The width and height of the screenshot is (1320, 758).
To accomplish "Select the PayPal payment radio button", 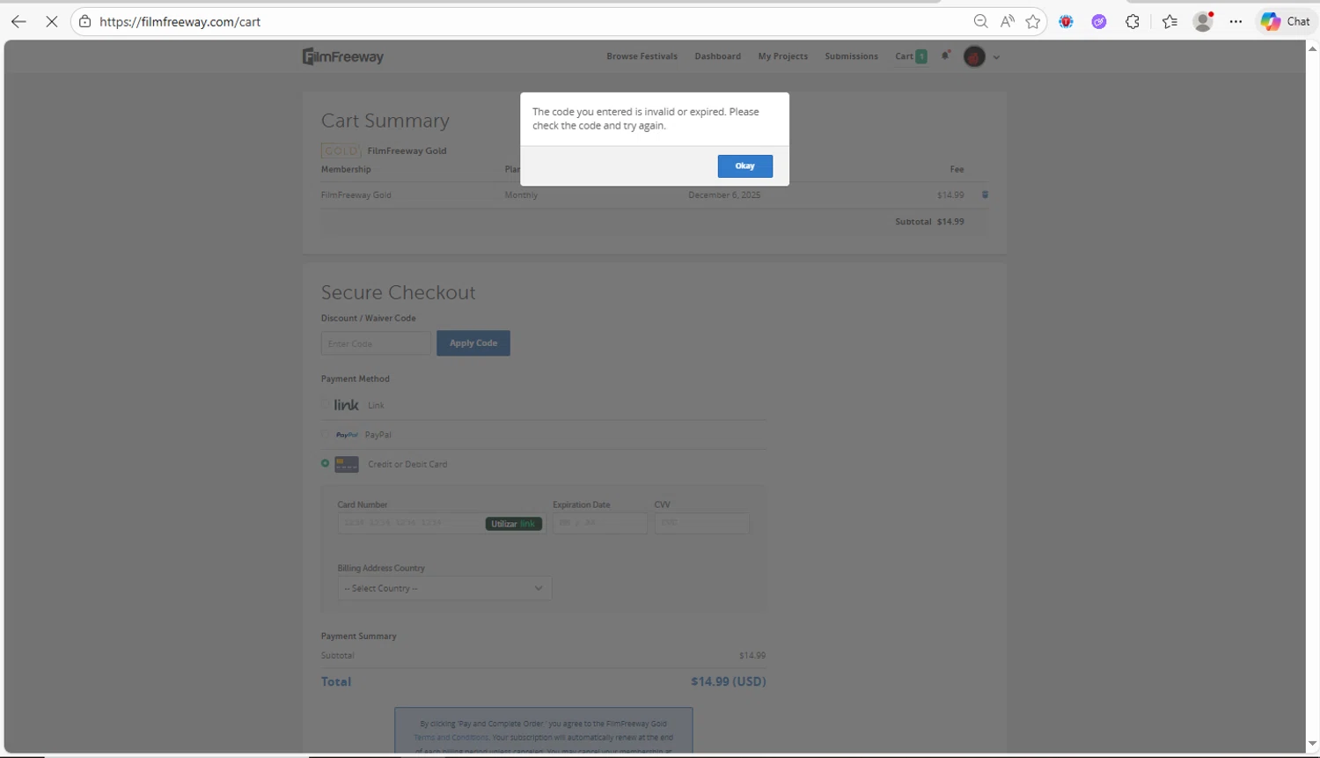I will pos(325,434).
